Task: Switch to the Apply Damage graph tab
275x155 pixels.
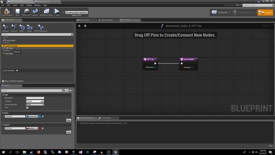Action: 107,20
